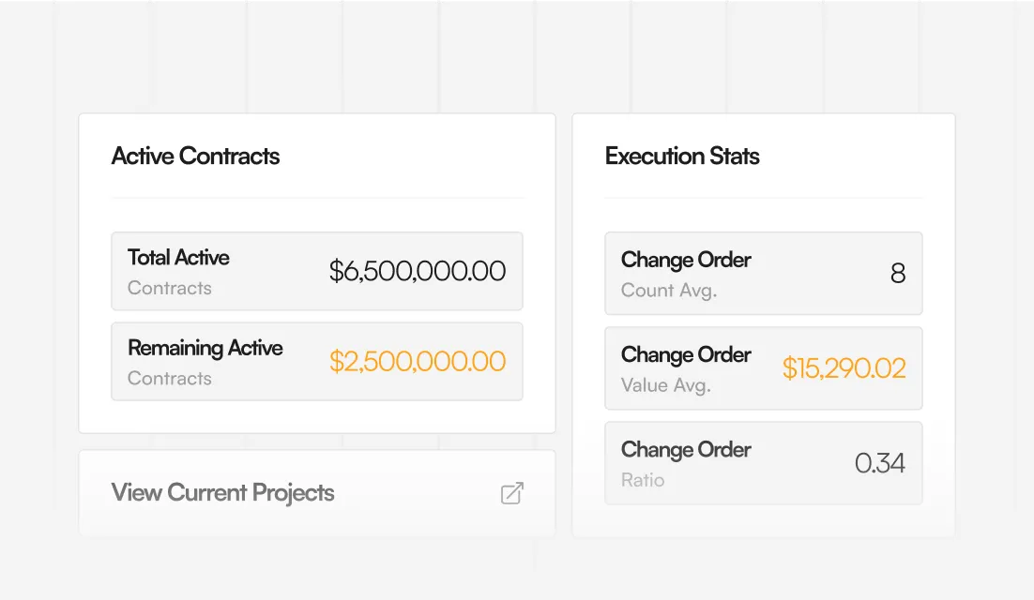Click the Active Contracts card header
Image resolution: width=1034 pixels, height=600 pixels.
(195, 157)
